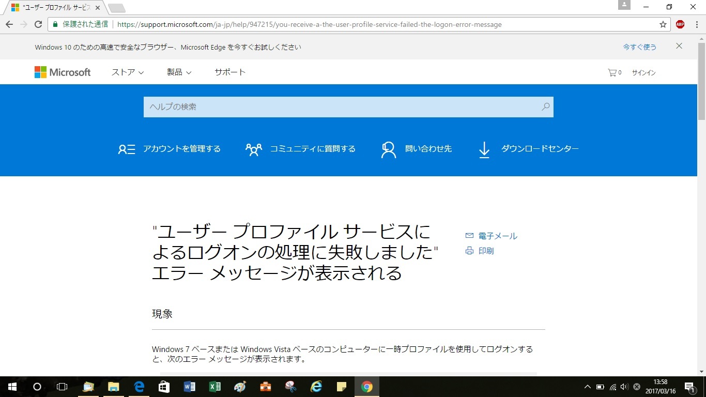Open 問い合わせ先 contact link

click(428, 149)
